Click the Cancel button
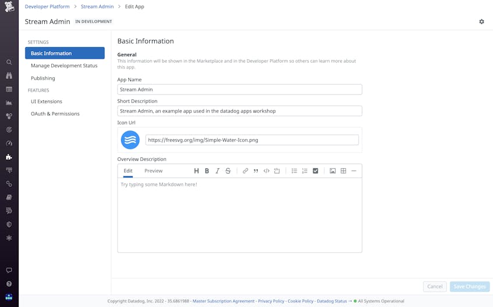 click(435, 286)
